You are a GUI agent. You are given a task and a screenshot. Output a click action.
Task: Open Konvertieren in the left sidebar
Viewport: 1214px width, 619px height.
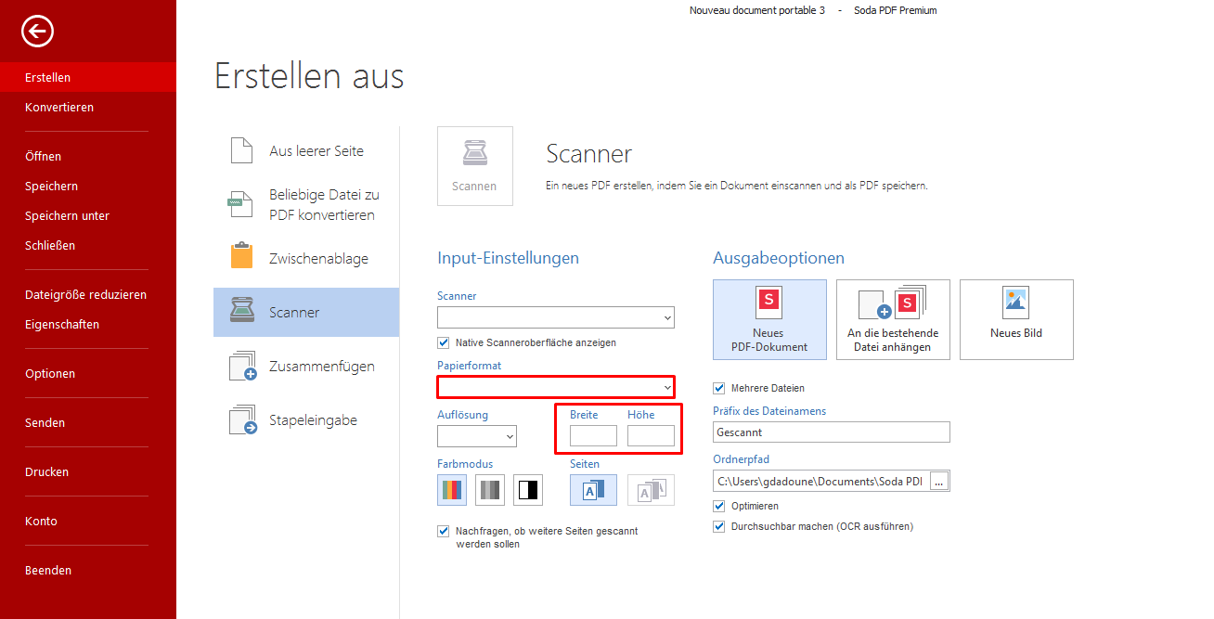(x=59, y=108)
